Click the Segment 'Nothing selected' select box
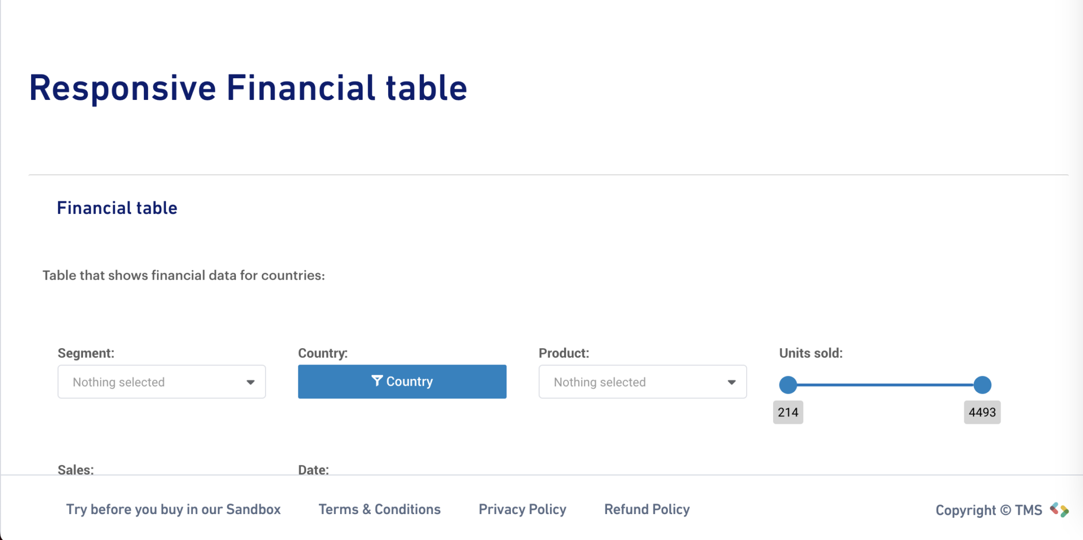 162,381
